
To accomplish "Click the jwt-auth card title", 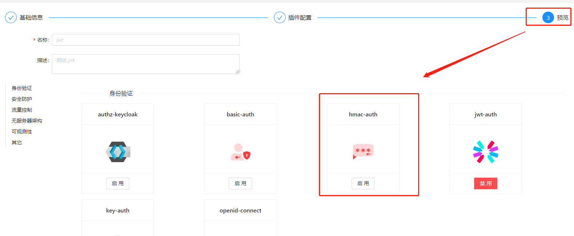I will 486,115.
